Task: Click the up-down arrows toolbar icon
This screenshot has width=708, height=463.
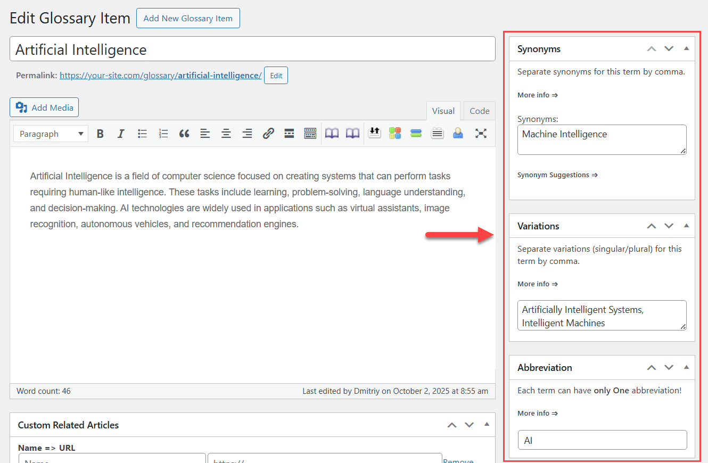Action: click(x=374, y=133)
